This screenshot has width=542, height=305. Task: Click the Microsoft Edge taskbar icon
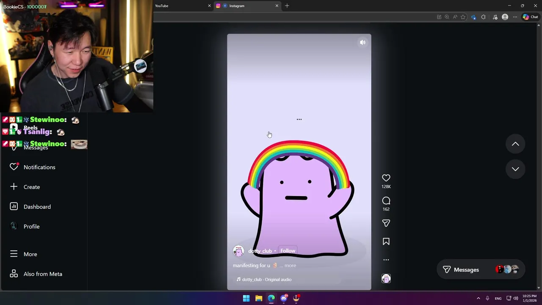click(x=271, y=298)
